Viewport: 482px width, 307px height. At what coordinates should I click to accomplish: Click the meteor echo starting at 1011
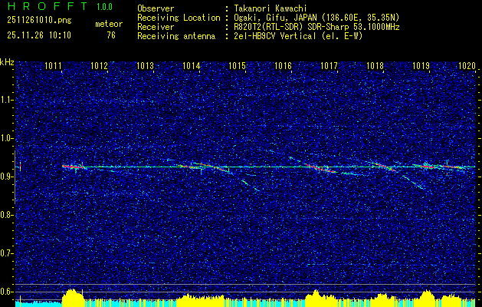(73, 167)
